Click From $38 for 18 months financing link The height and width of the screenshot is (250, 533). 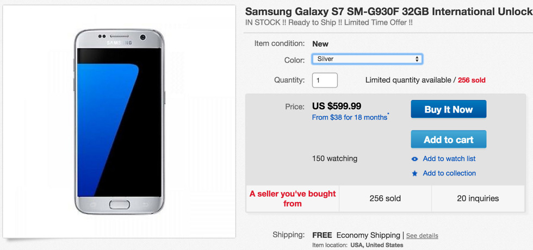[x=349, y=117]
